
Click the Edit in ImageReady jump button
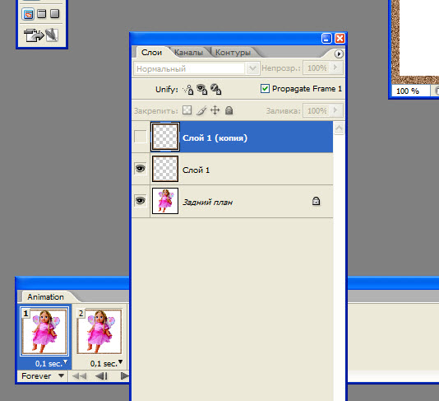coord(41,35)
